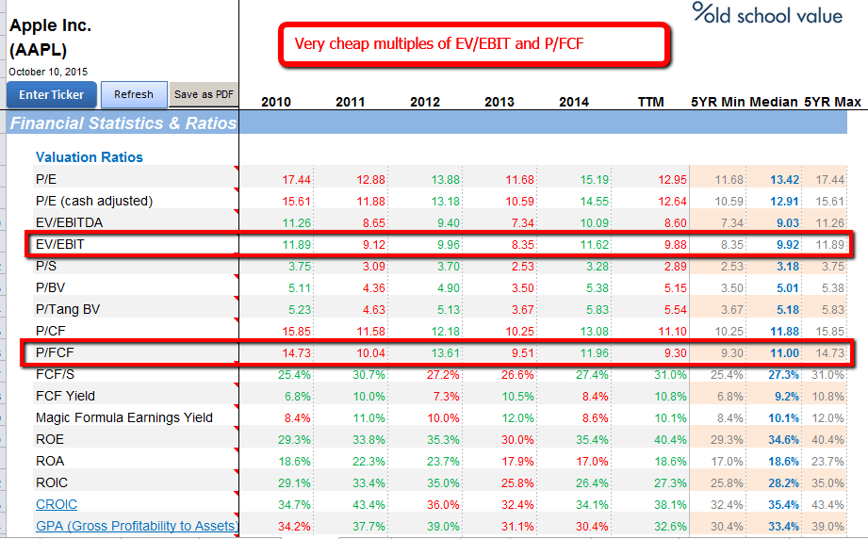Select the ROIC row label
Image resolution: width=868 pixels, height=539 pixels.
pos(52,483)
